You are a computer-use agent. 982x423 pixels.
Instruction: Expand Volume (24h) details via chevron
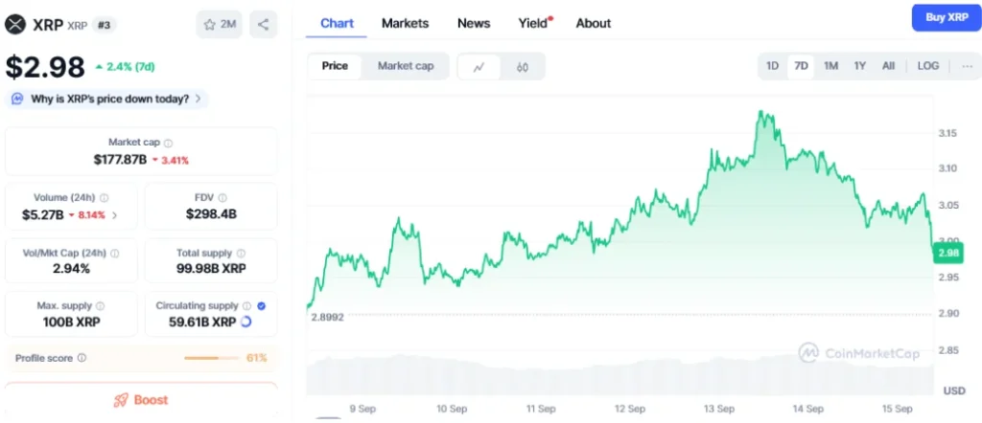click(x=115, y=215)
